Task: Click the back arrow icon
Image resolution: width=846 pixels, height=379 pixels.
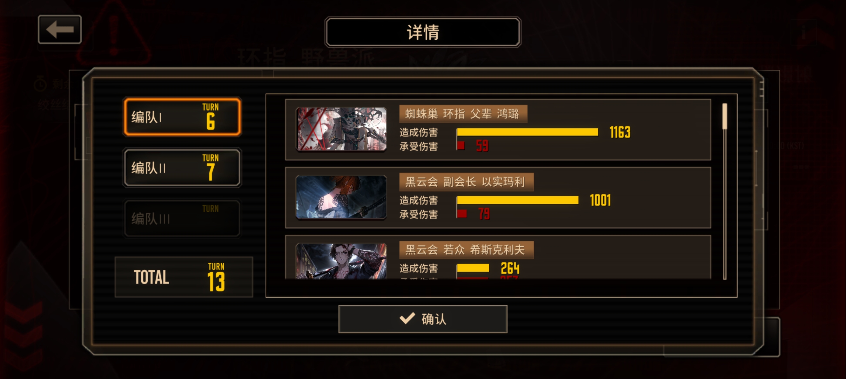Action: pos(60,29)
